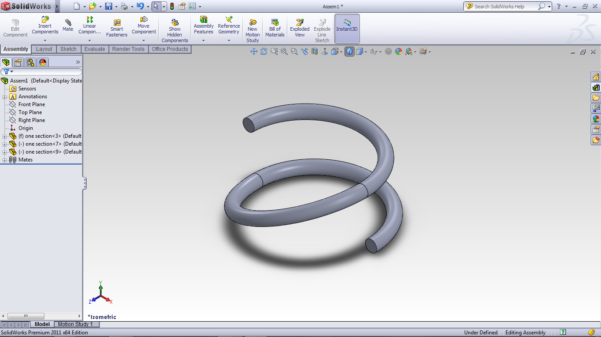Click the Mate paperclip tool
The image size is (601, 337).
coord(68,25)
